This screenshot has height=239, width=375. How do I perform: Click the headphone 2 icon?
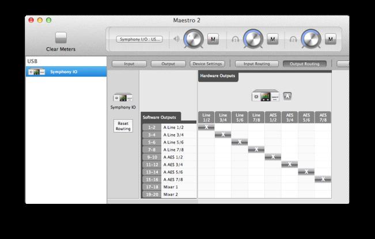[293, 39]
